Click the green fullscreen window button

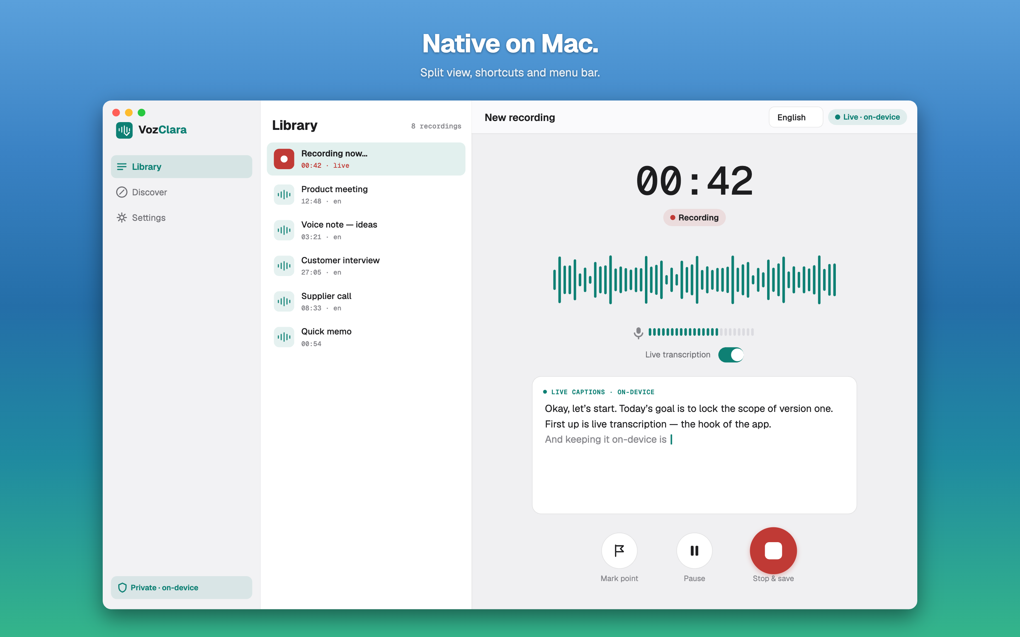(142, 113)
